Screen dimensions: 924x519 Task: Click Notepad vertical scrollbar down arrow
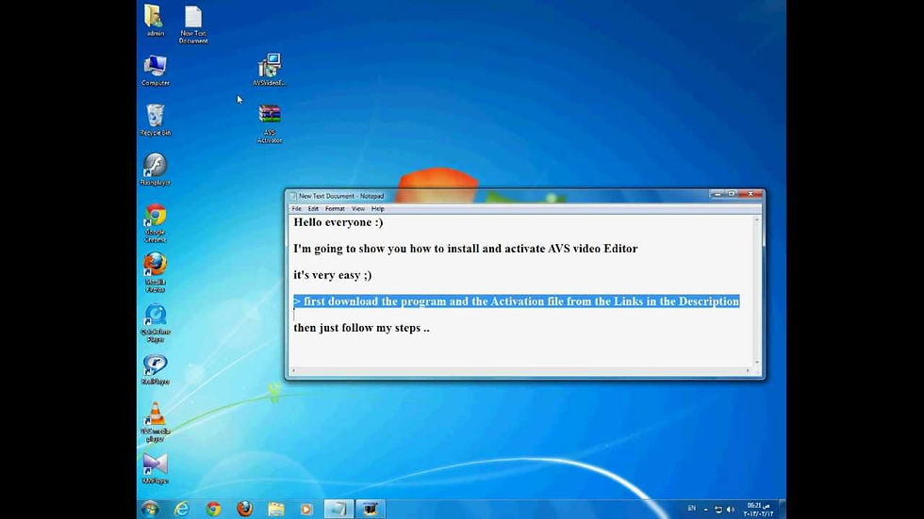coord(757,363)
